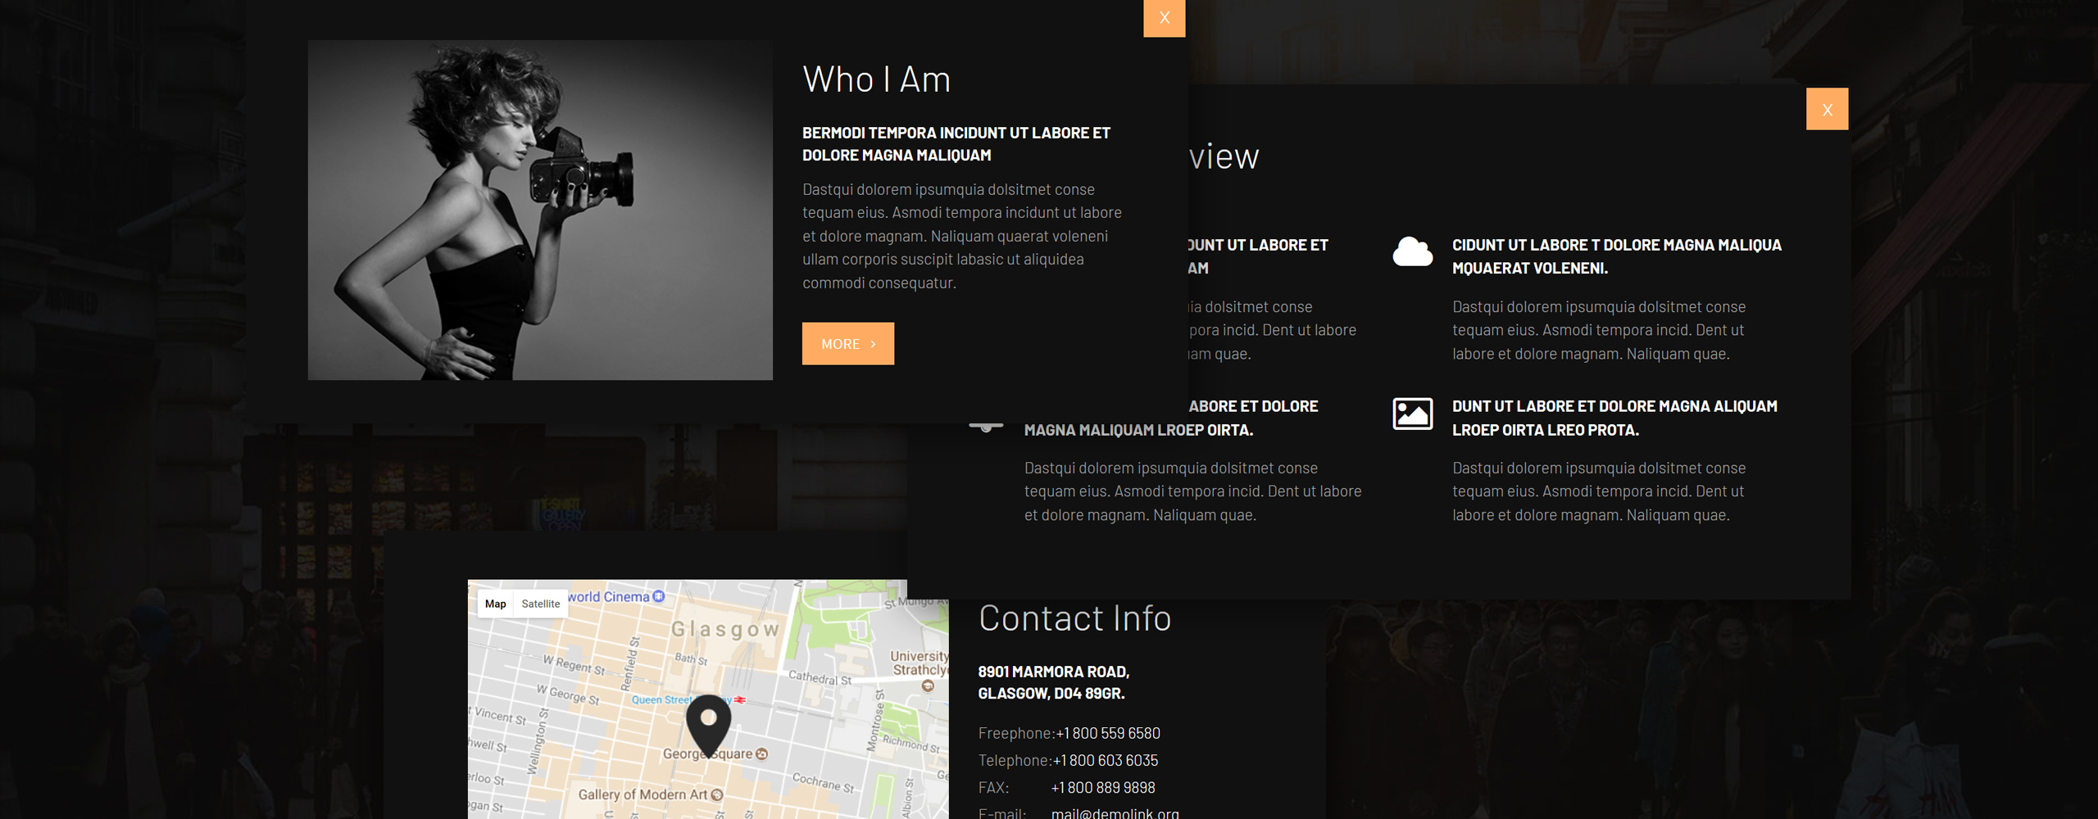Image resolution: width=2098 pixels, height=819 pixels.
Task: Click George Square place icon
Action: click(x=761, y=753)
